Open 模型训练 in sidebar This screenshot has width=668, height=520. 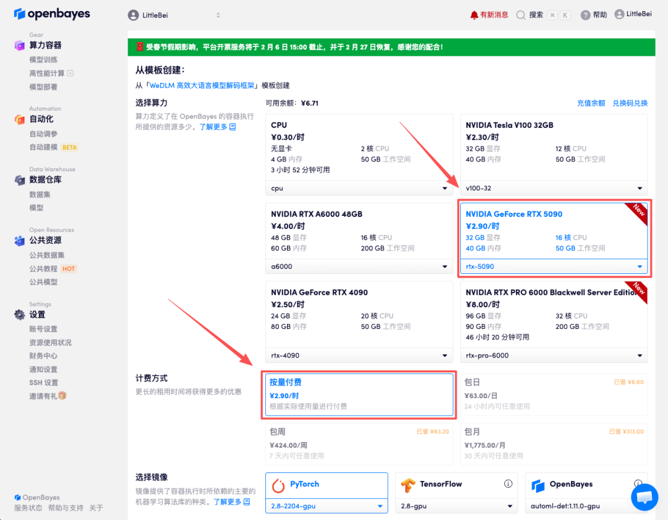point(43,59)
